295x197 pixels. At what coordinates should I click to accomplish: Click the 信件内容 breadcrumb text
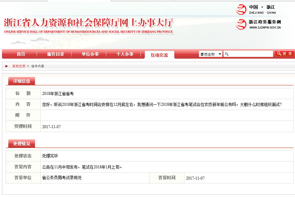pos(38,66)
